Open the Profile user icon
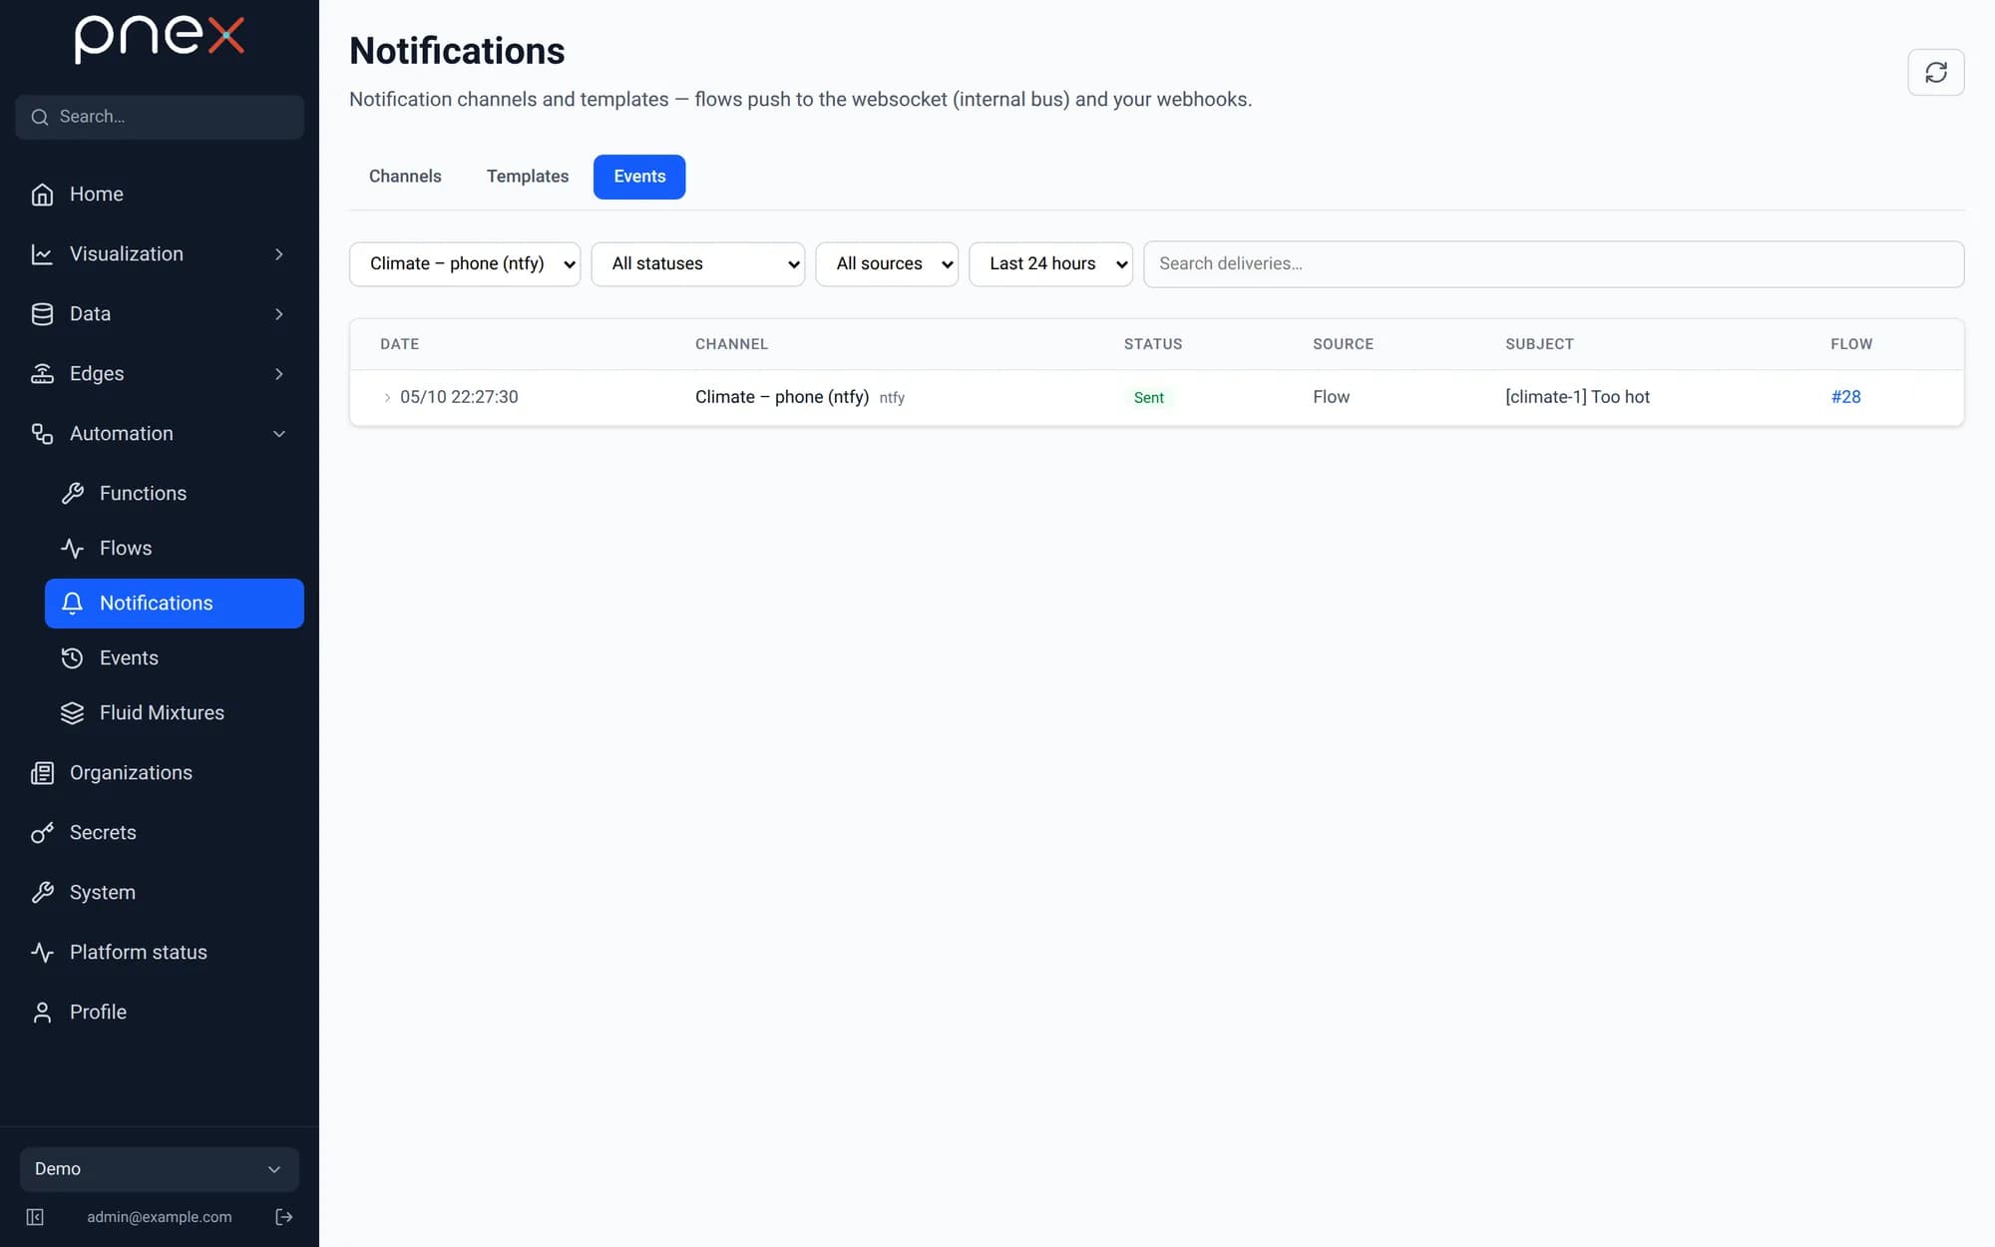This screenshot has width=1995, height=1247. click(42, 1013)
